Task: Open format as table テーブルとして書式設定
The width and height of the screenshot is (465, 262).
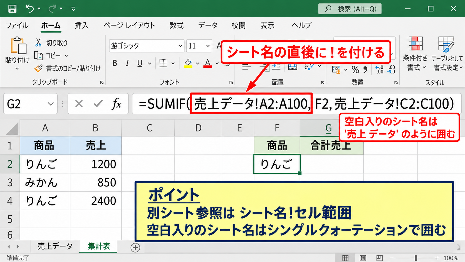Action: tap(447, 53)
